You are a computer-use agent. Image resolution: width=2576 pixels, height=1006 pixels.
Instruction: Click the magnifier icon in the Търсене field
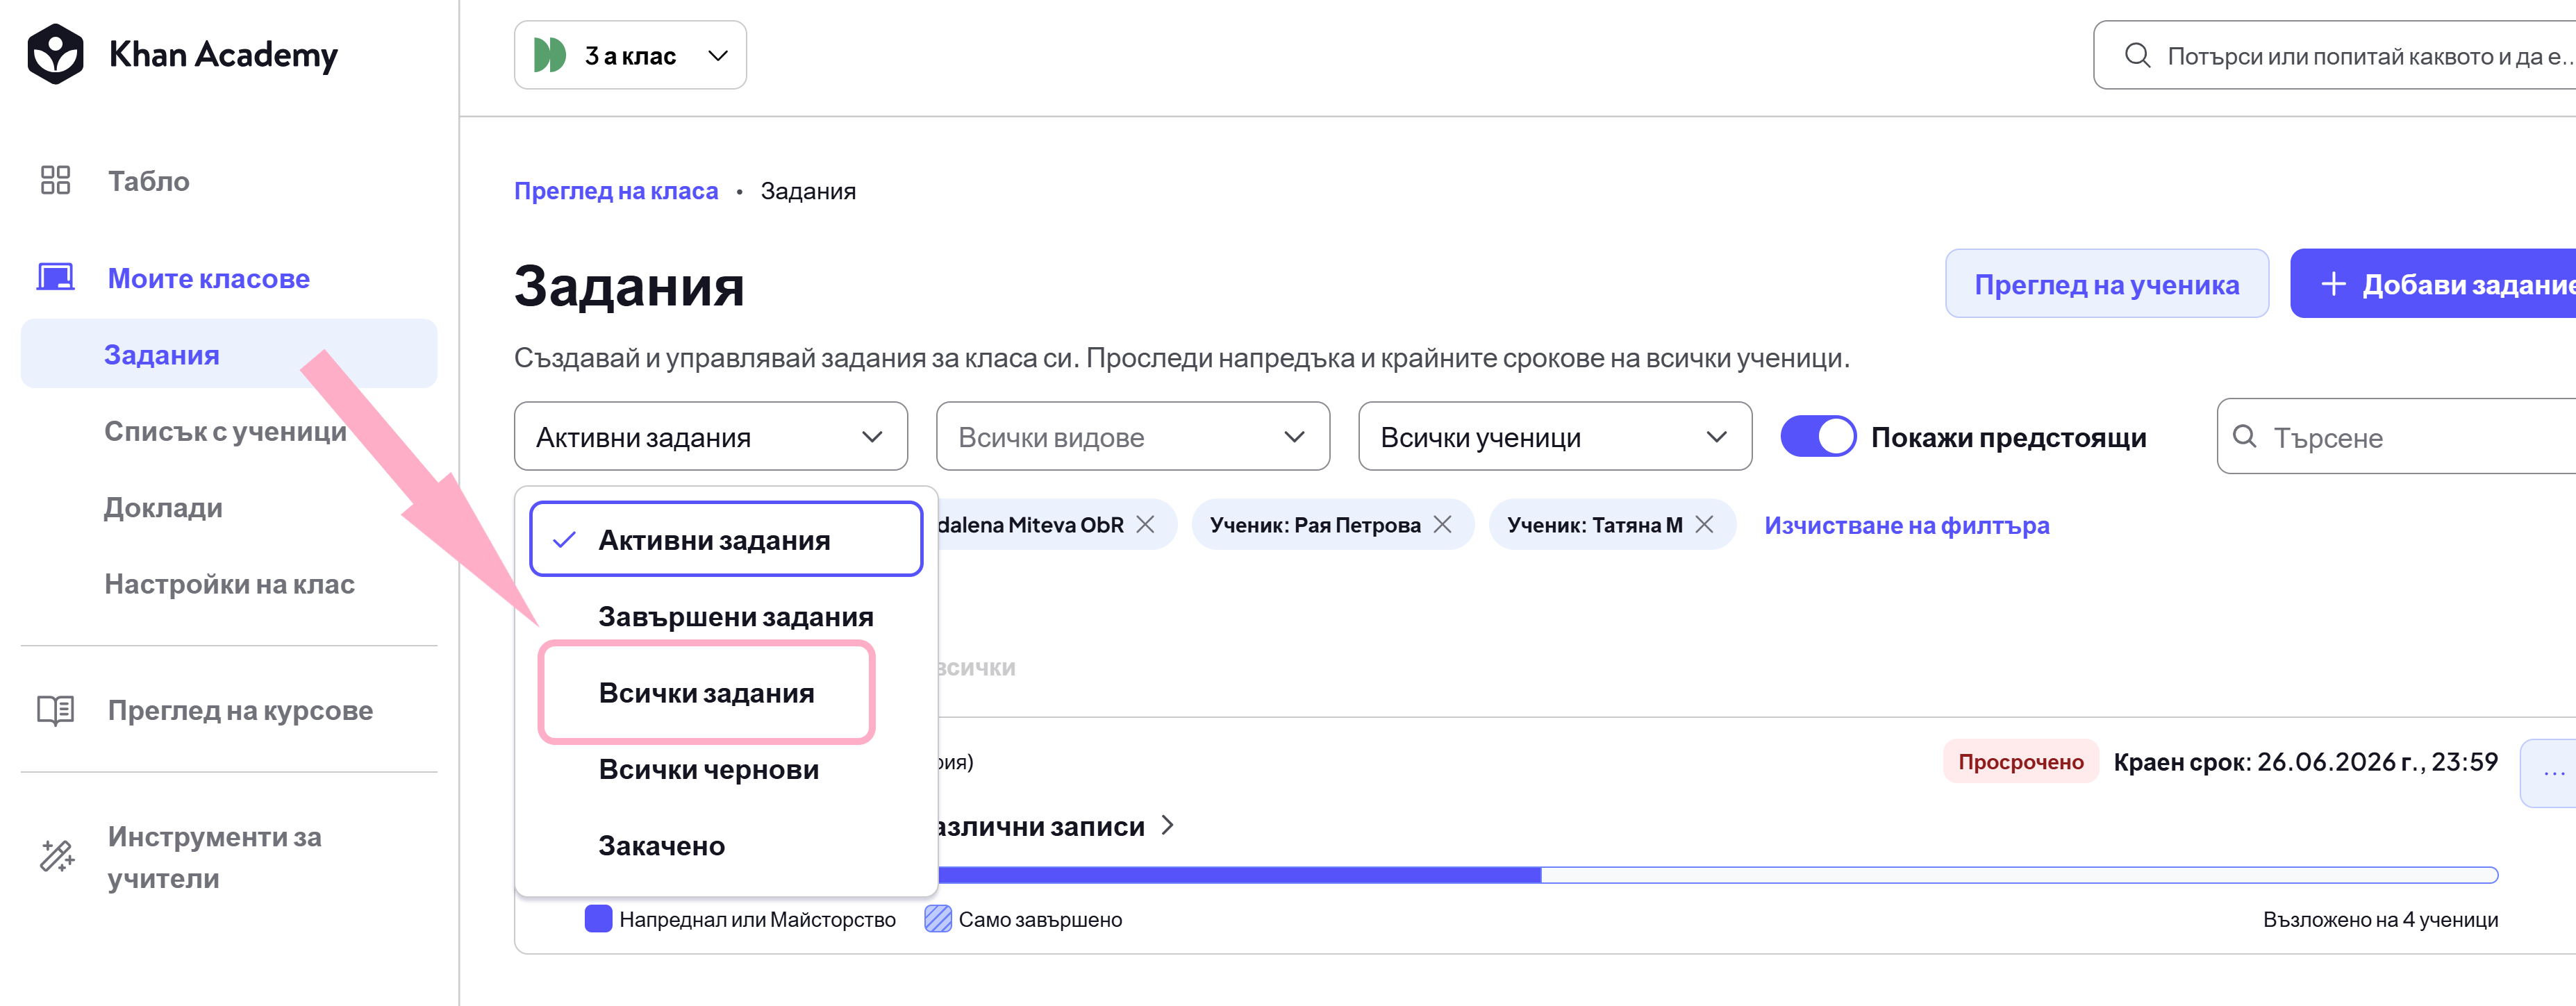2245,436
